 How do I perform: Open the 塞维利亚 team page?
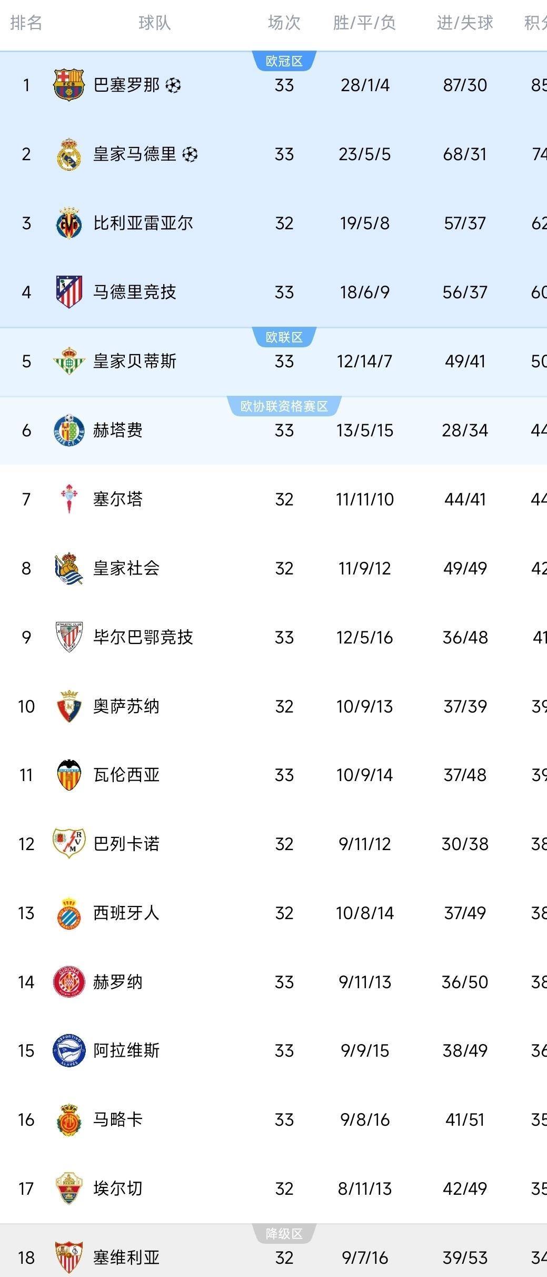(126, 1258)
